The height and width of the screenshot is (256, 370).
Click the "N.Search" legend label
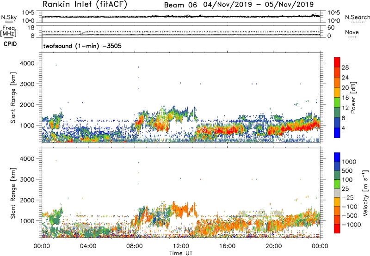pyautogui.click(x=357, y=17)
